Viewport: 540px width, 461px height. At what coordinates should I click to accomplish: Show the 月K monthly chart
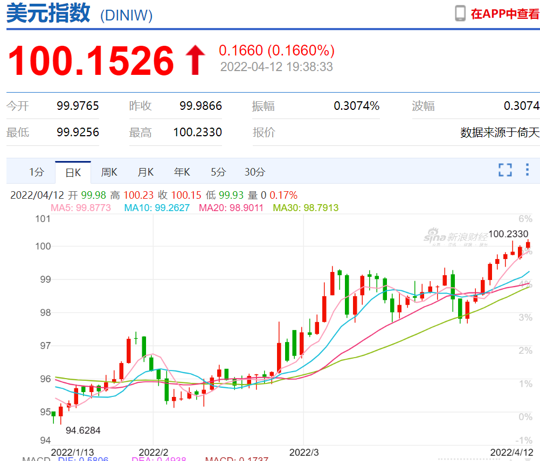point(146,172)
